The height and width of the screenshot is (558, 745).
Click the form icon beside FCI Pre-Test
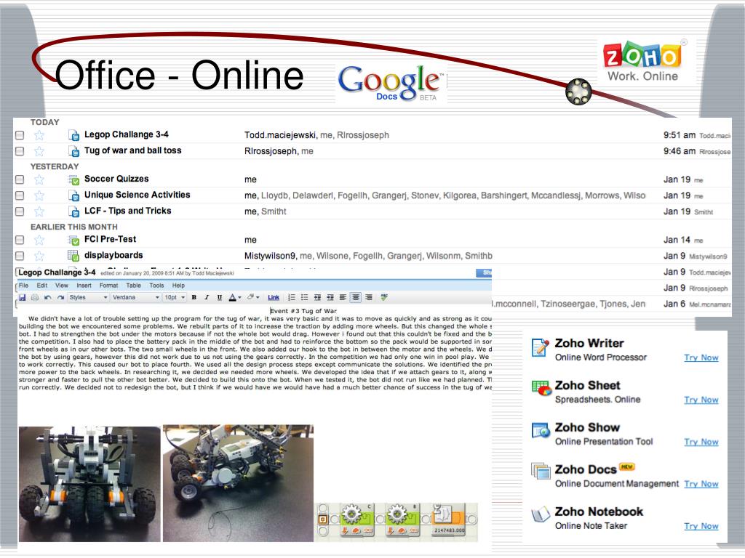pyautogui.click(x=73, y=240)
